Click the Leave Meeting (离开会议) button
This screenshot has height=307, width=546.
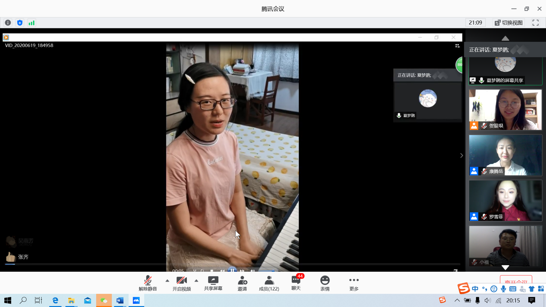516,280
